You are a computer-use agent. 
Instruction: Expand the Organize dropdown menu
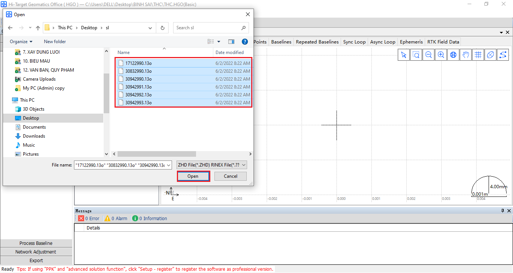pyautogui.click(x=21, y=42)
